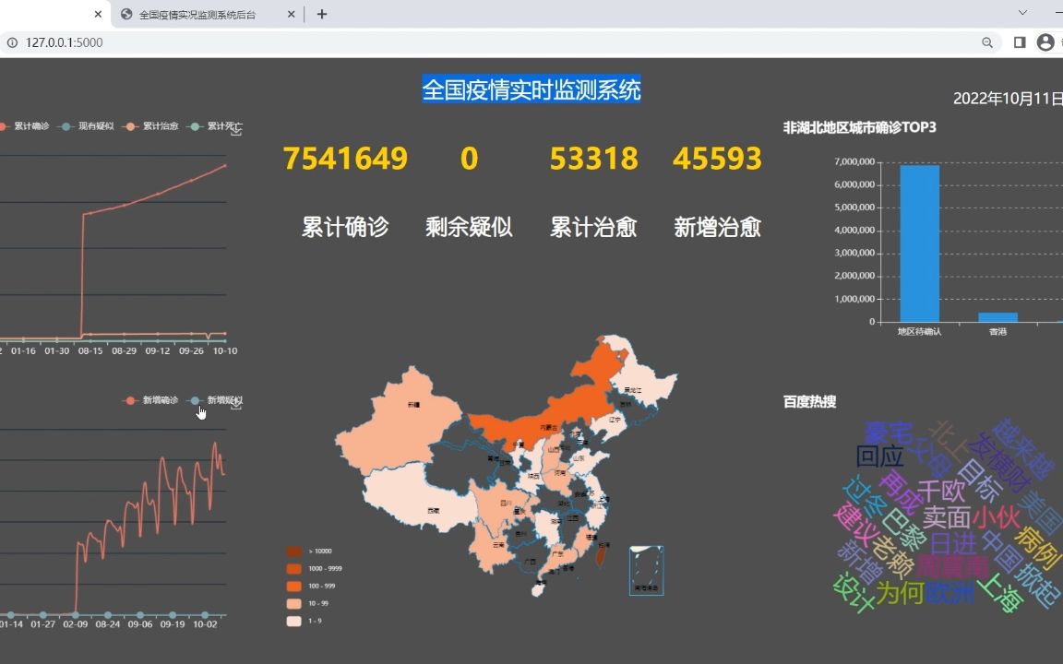Open the Chrome profile avatar

[1045, 42]
